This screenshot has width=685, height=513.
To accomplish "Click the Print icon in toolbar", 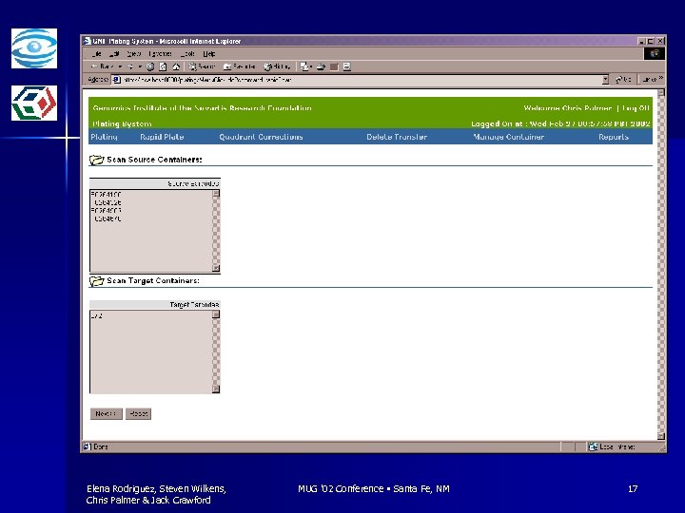I will click(322, 66).
